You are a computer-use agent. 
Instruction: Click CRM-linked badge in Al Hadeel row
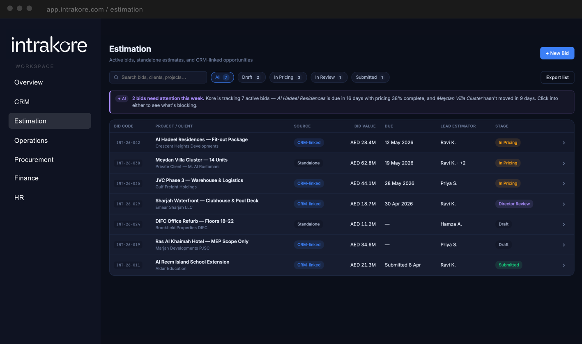point(309,143)
